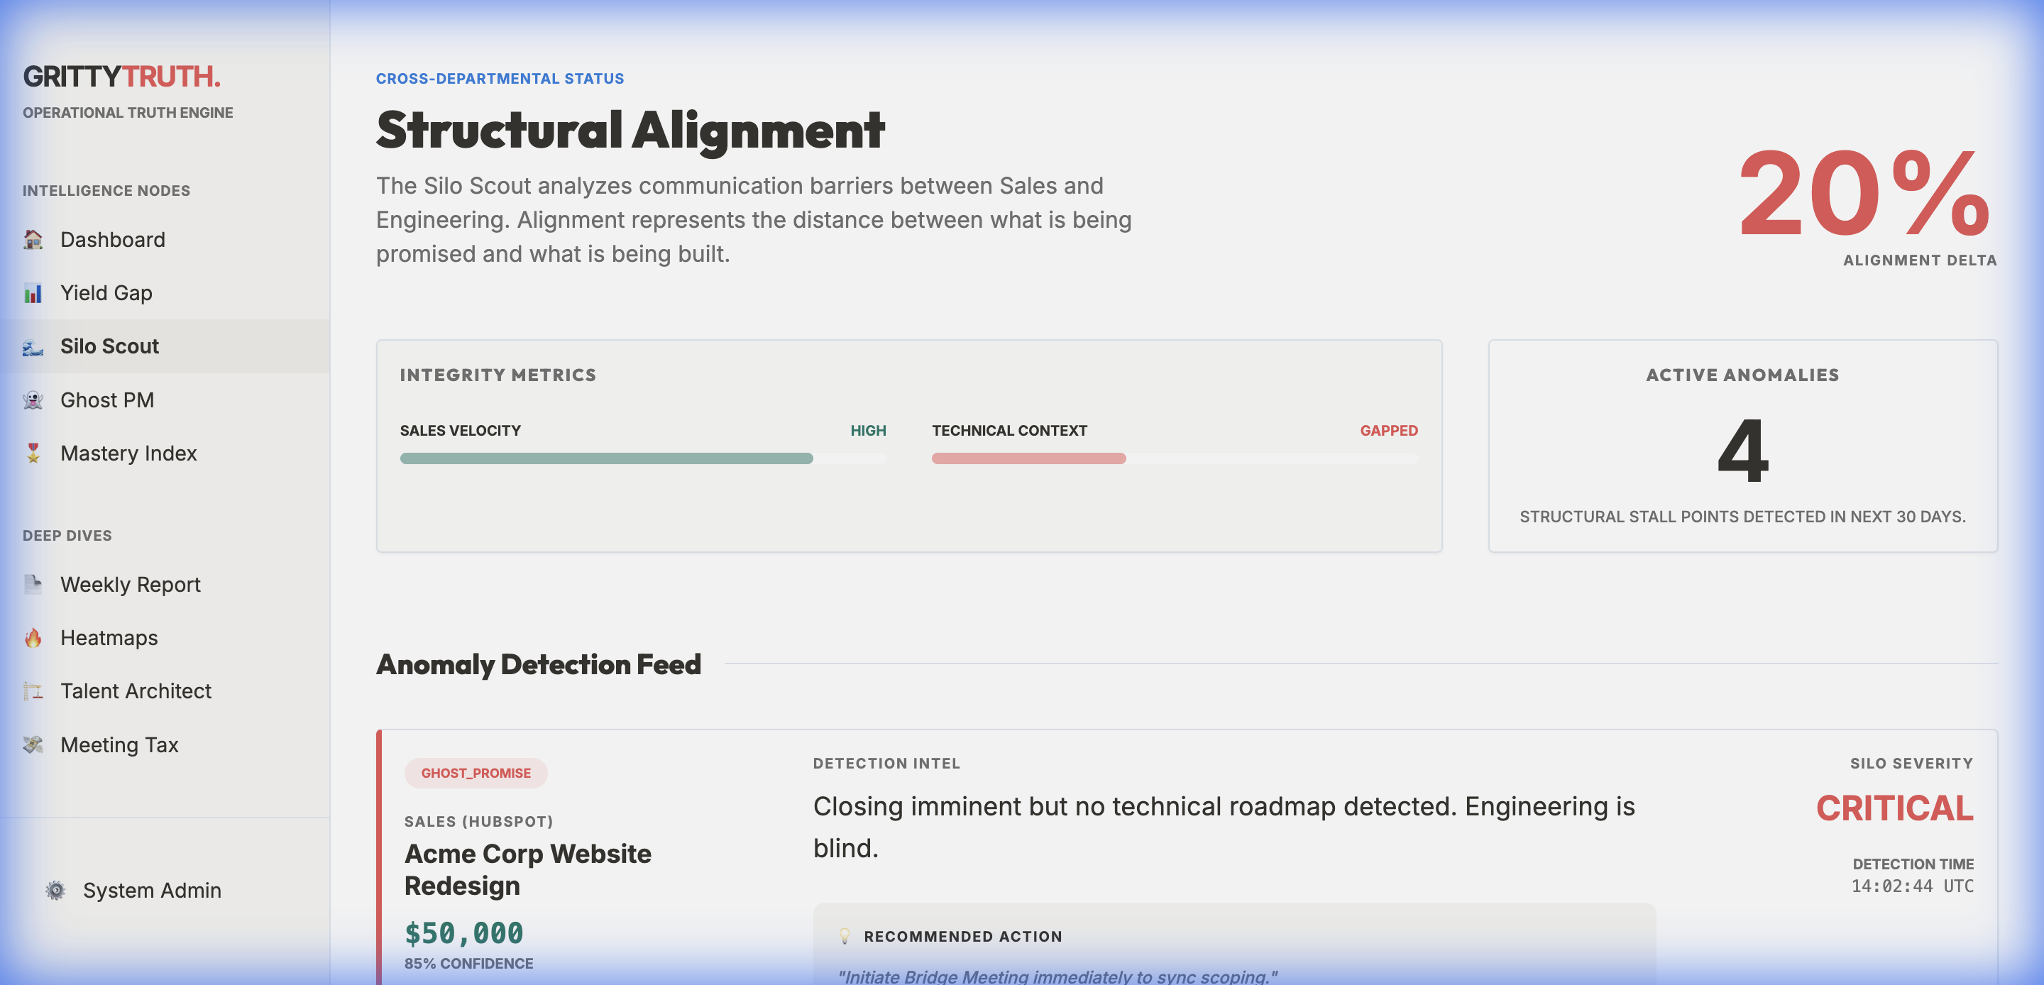Screen dimensions: 2044x985
Task: Click the Technical Context progress bar
Action: point(1175,458)
